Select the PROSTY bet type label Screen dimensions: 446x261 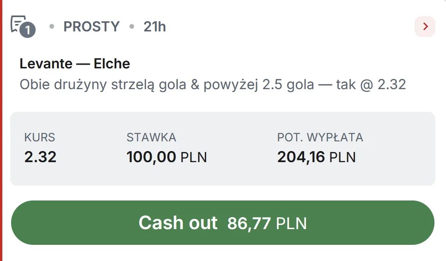92,27
